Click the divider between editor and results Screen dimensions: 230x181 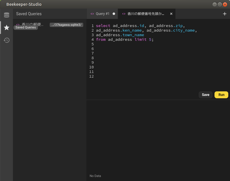158,100
